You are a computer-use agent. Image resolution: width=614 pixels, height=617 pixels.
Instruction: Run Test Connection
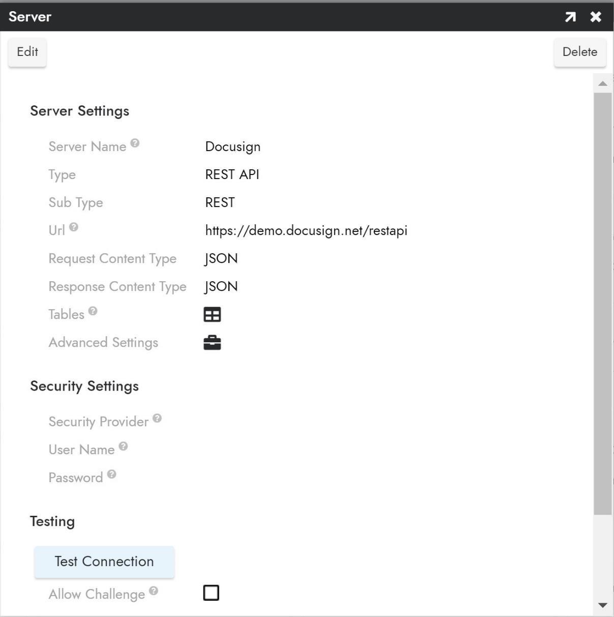coord(104,562)
